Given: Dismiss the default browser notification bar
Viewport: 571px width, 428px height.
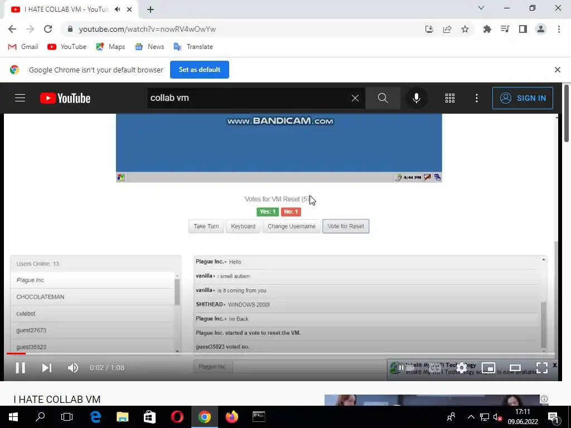Looking at the screenshot, I should click(x=557, y=70).
